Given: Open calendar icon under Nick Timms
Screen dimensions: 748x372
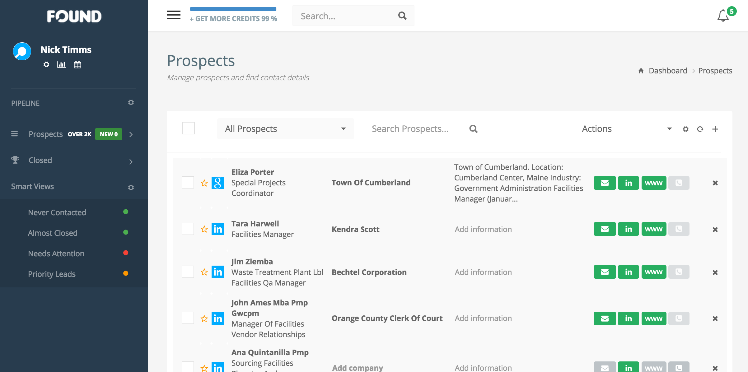Looking at the screenshot, I should 77,64.
